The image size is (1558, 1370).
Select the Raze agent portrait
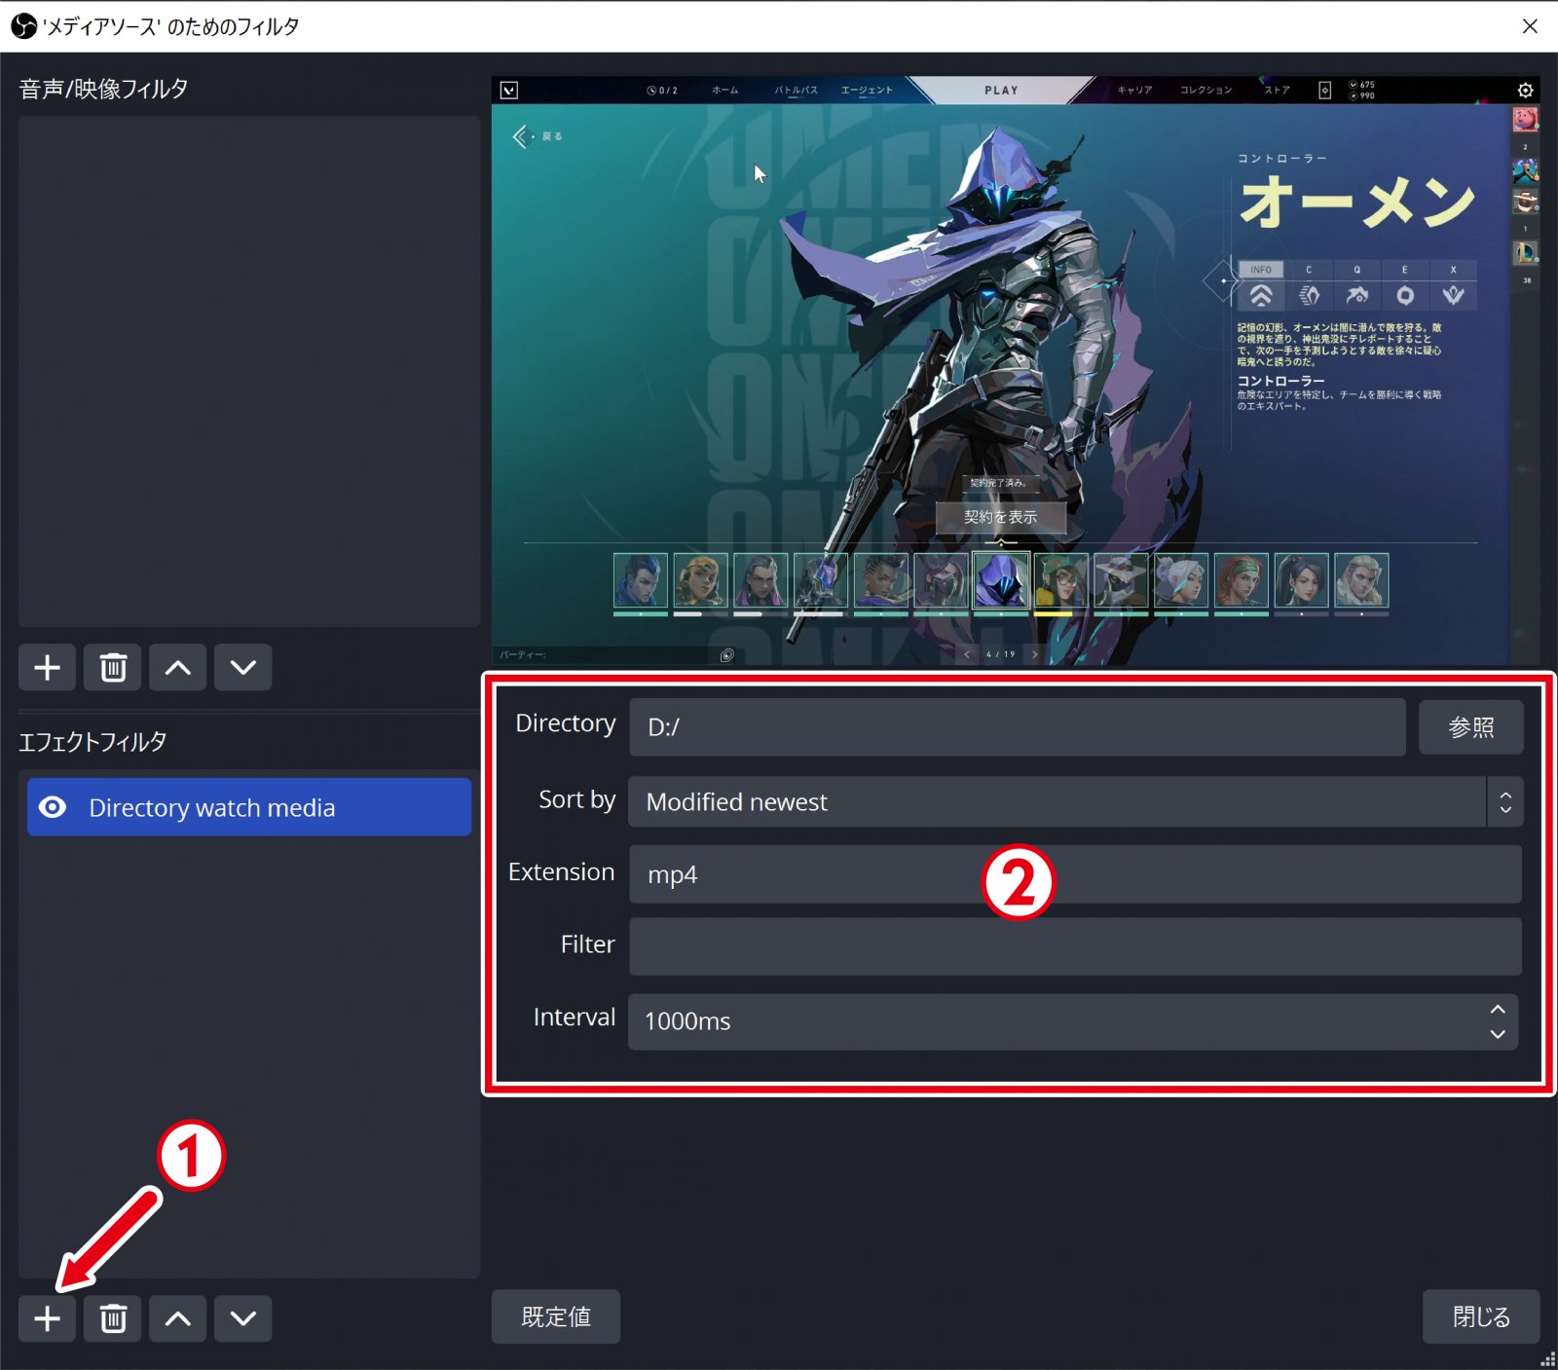(x=701, y=581)
